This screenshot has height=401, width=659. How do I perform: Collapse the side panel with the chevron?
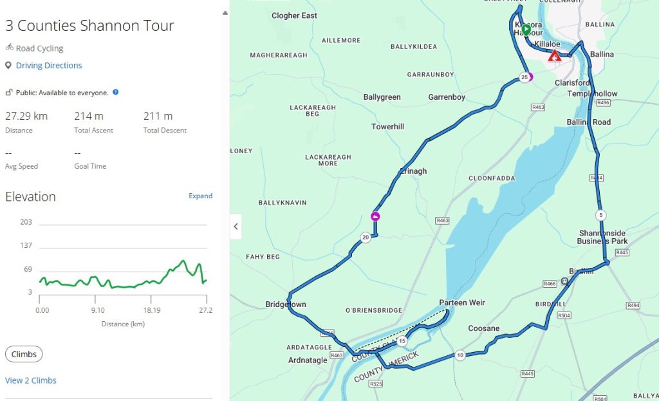coord(236,227)
